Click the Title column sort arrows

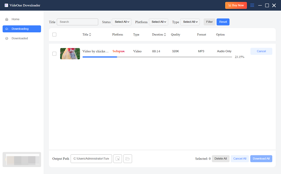pos(90,35)
